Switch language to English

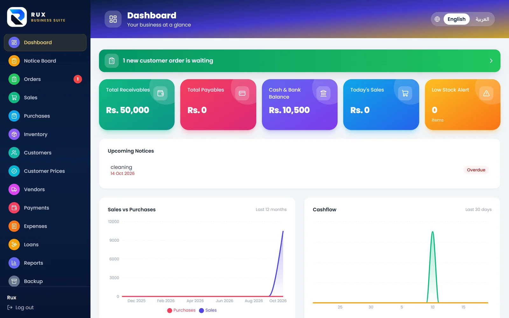[457, 19]
